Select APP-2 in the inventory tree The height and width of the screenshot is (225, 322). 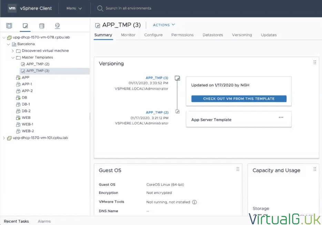tap(27, 91)
